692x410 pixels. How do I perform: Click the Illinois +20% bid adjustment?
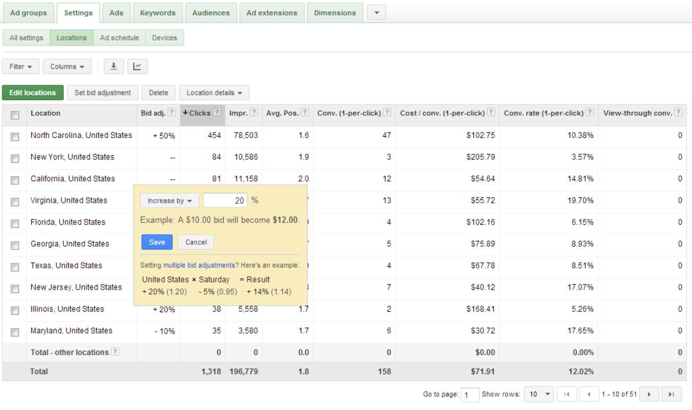point(164,309)
